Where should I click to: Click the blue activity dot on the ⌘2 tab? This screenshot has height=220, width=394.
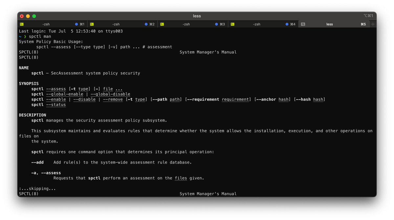click(146, 24)
